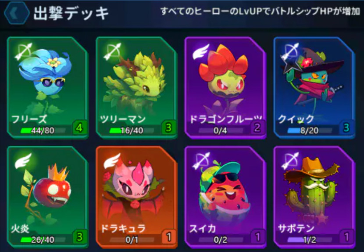The width and height of the screenshot is (364, 252).
Task: Click the level 4 badge on フリーズ
Action: pyautogui.click(x=80, y=128)
